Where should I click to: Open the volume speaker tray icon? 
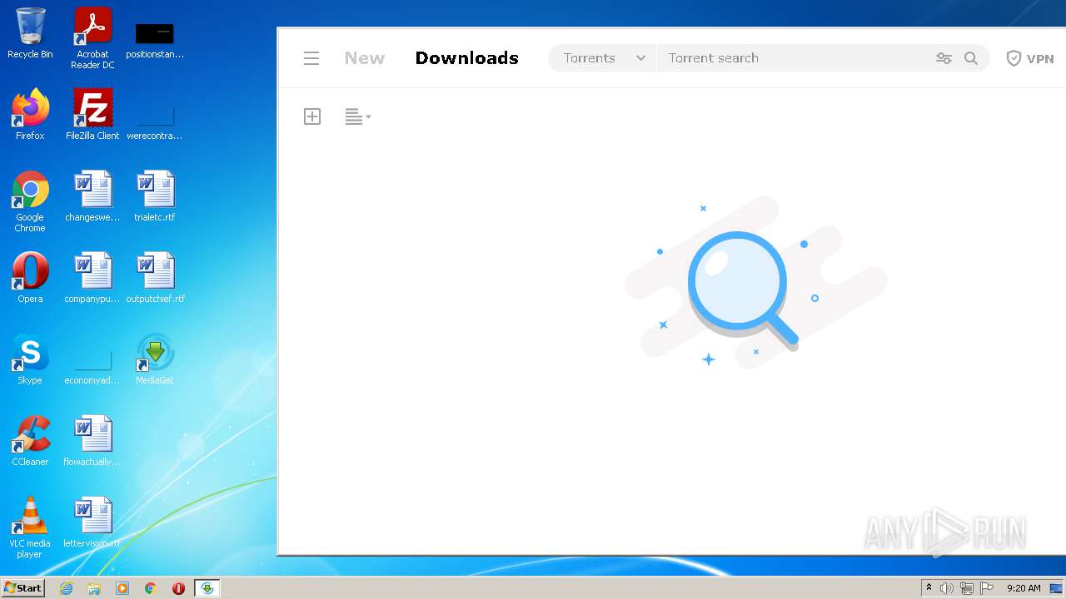click(947, 588)
